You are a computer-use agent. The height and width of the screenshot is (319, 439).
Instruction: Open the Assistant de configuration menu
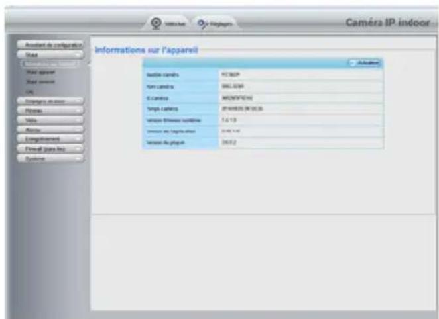50,45
